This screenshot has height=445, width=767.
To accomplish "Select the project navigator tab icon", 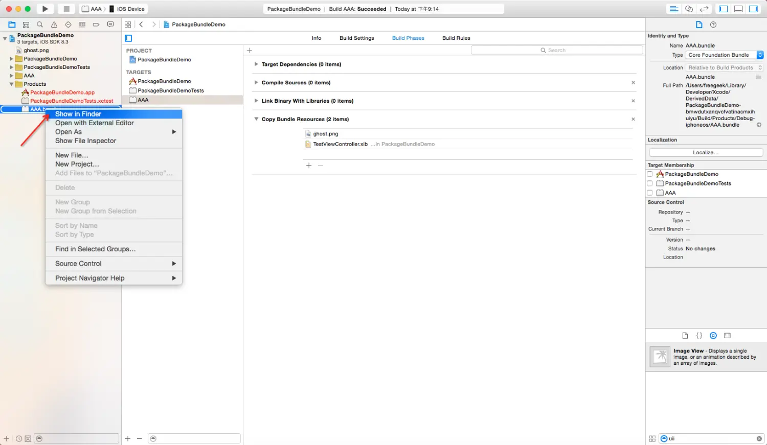I will (x=12, y=25).
